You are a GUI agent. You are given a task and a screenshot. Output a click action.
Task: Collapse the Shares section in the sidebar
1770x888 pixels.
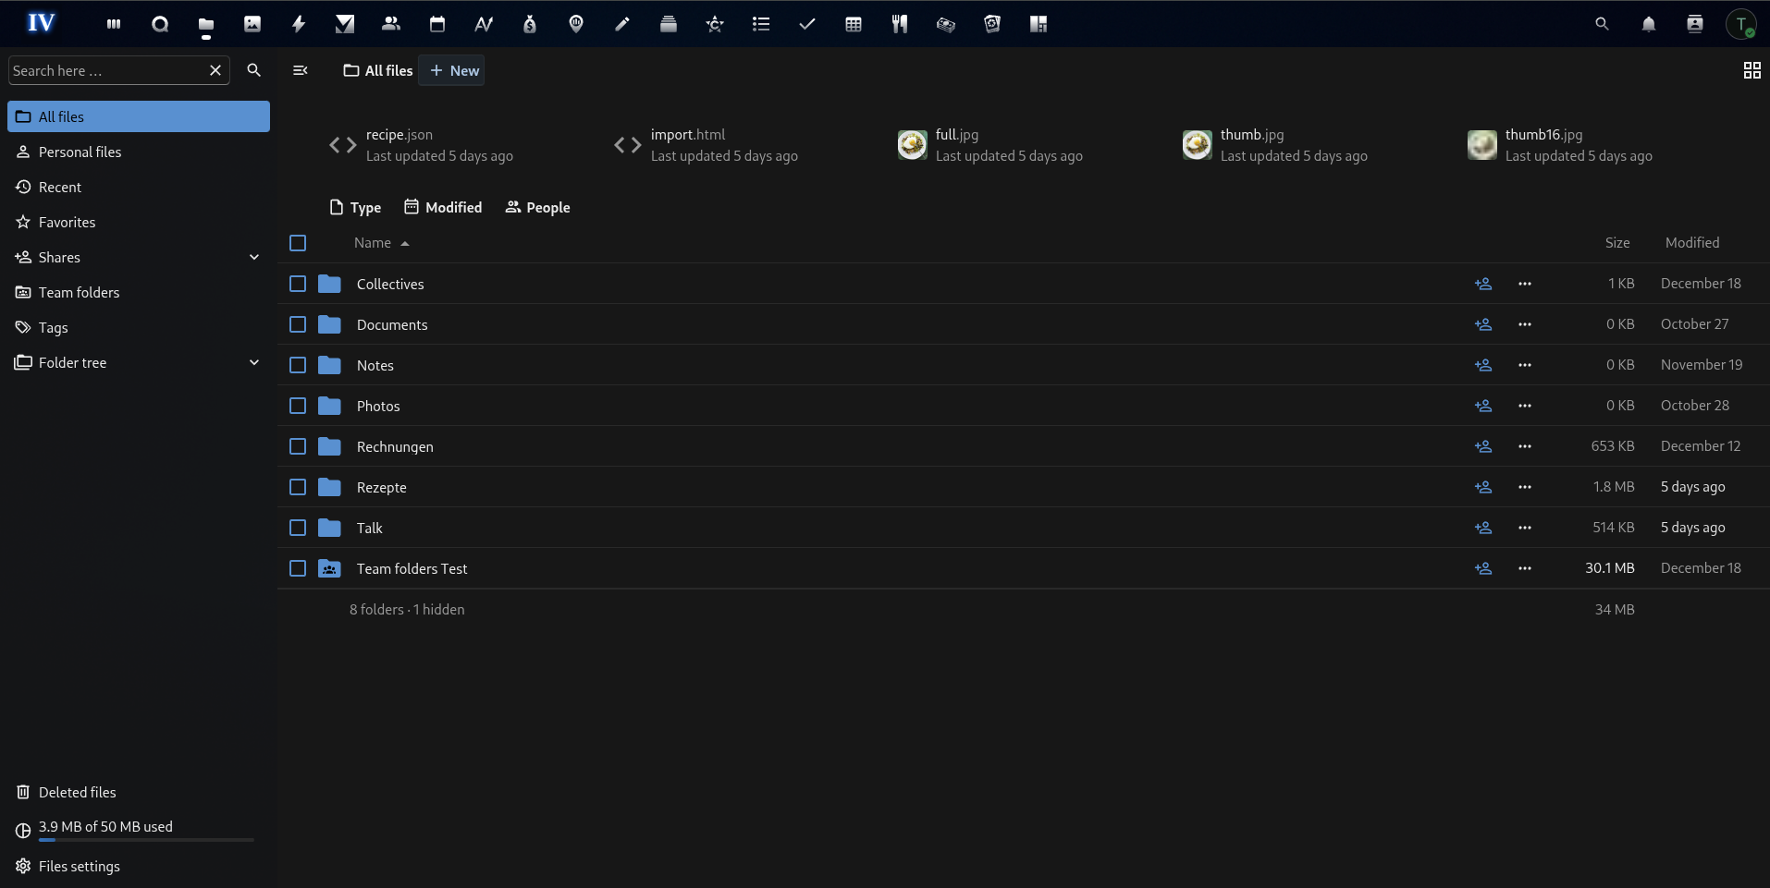pos(253,257)
